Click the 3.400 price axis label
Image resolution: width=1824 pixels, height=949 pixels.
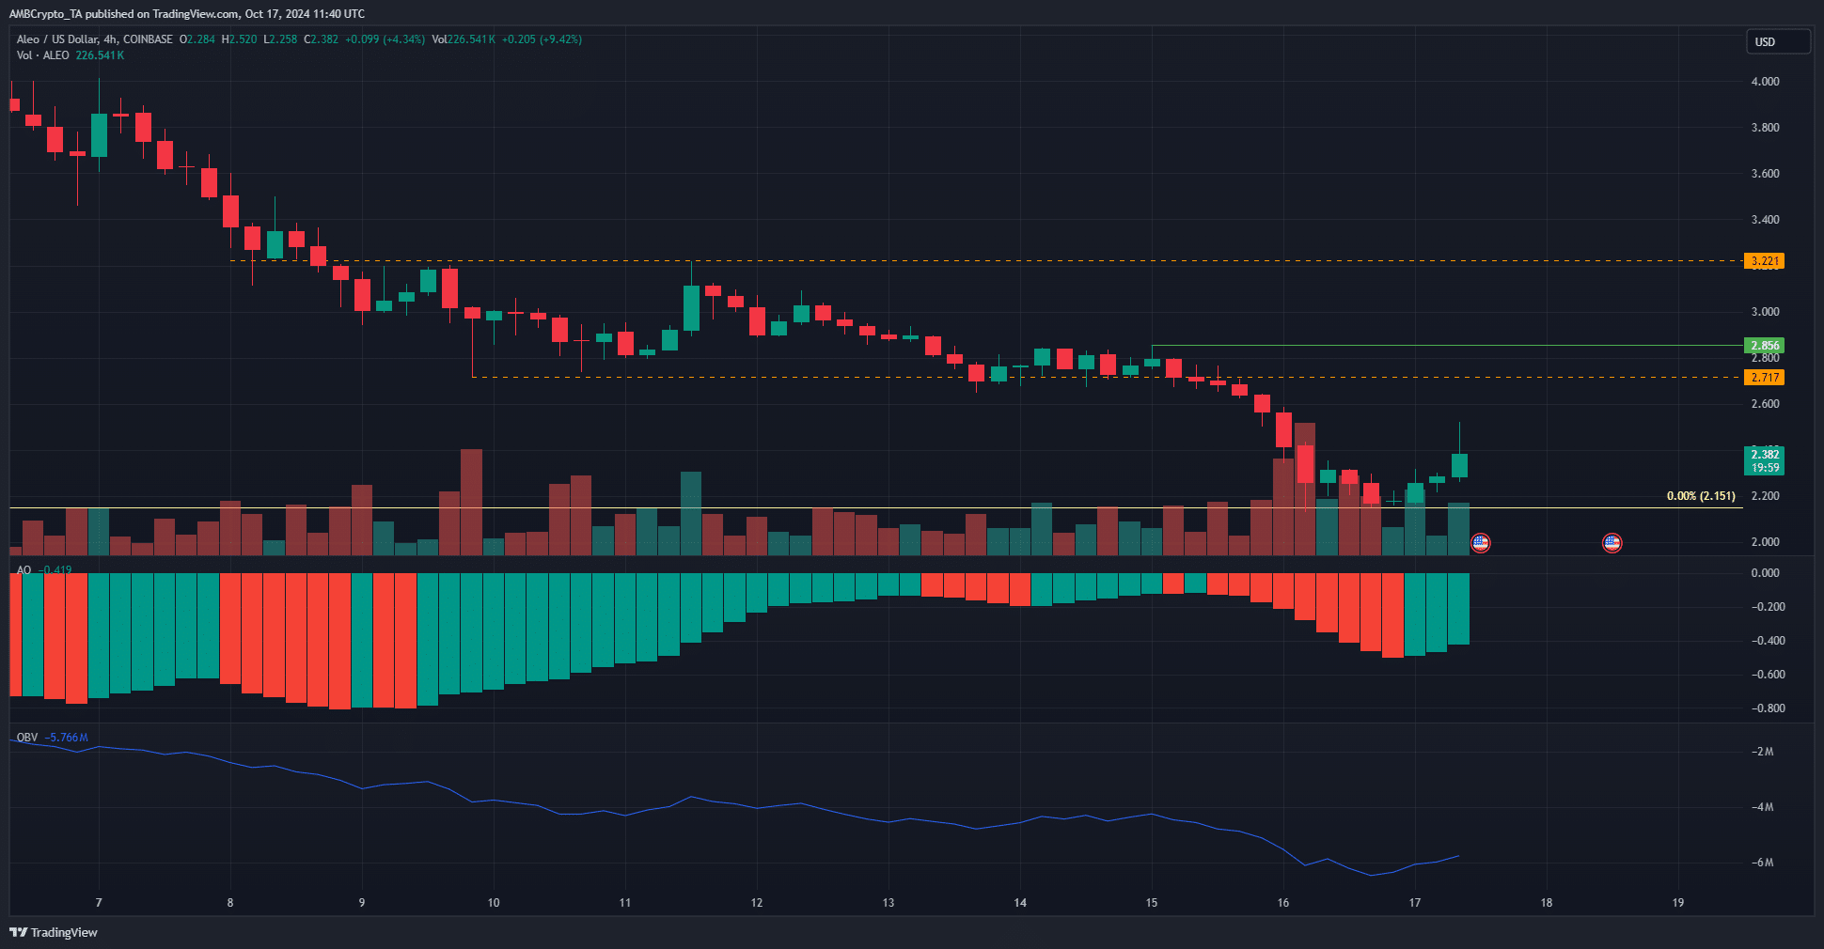point(1765,220)
